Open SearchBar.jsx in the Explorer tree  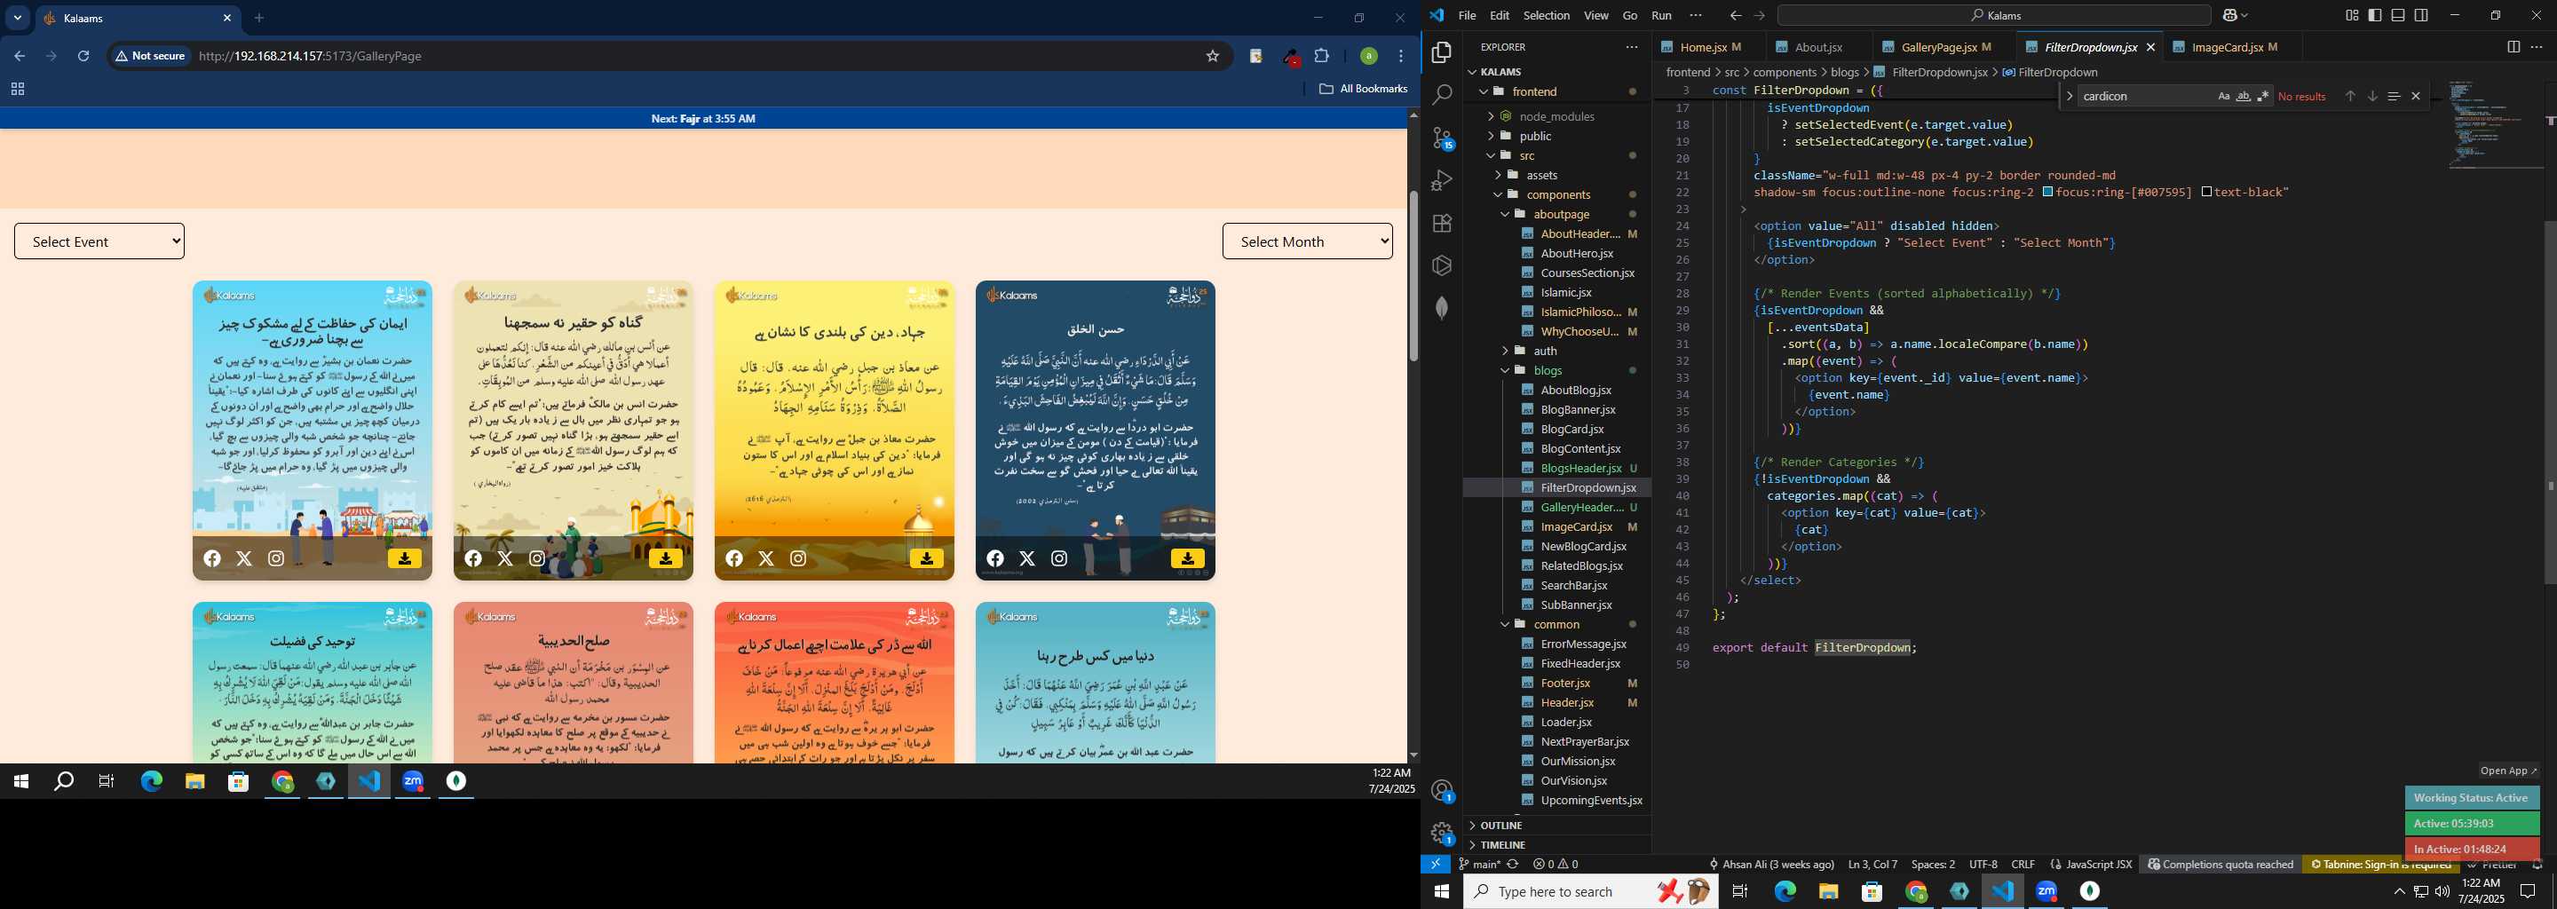(x=1573, y=586)
